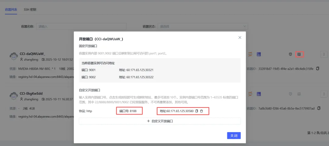Copy container ID ending in 318fe
This screenshot has height=146, width=329.
click(x=318, y=68)
